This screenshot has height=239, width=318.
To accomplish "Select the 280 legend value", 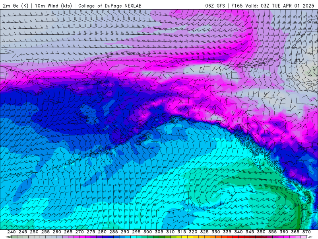I will (102, 232).
